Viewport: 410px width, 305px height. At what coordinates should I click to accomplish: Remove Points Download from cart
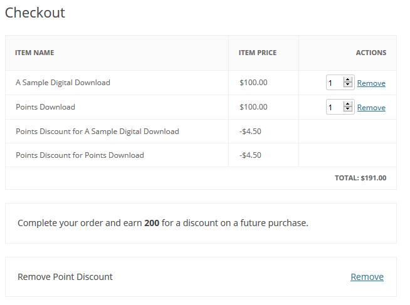pos(371,108)
